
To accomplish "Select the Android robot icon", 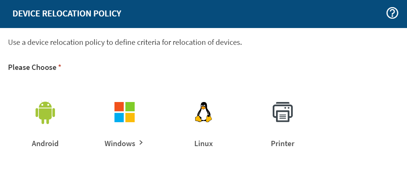I will tap(45, 112).
